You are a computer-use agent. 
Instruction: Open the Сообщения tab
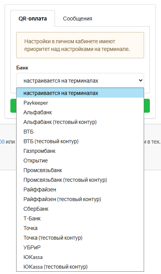click(78, 19)
